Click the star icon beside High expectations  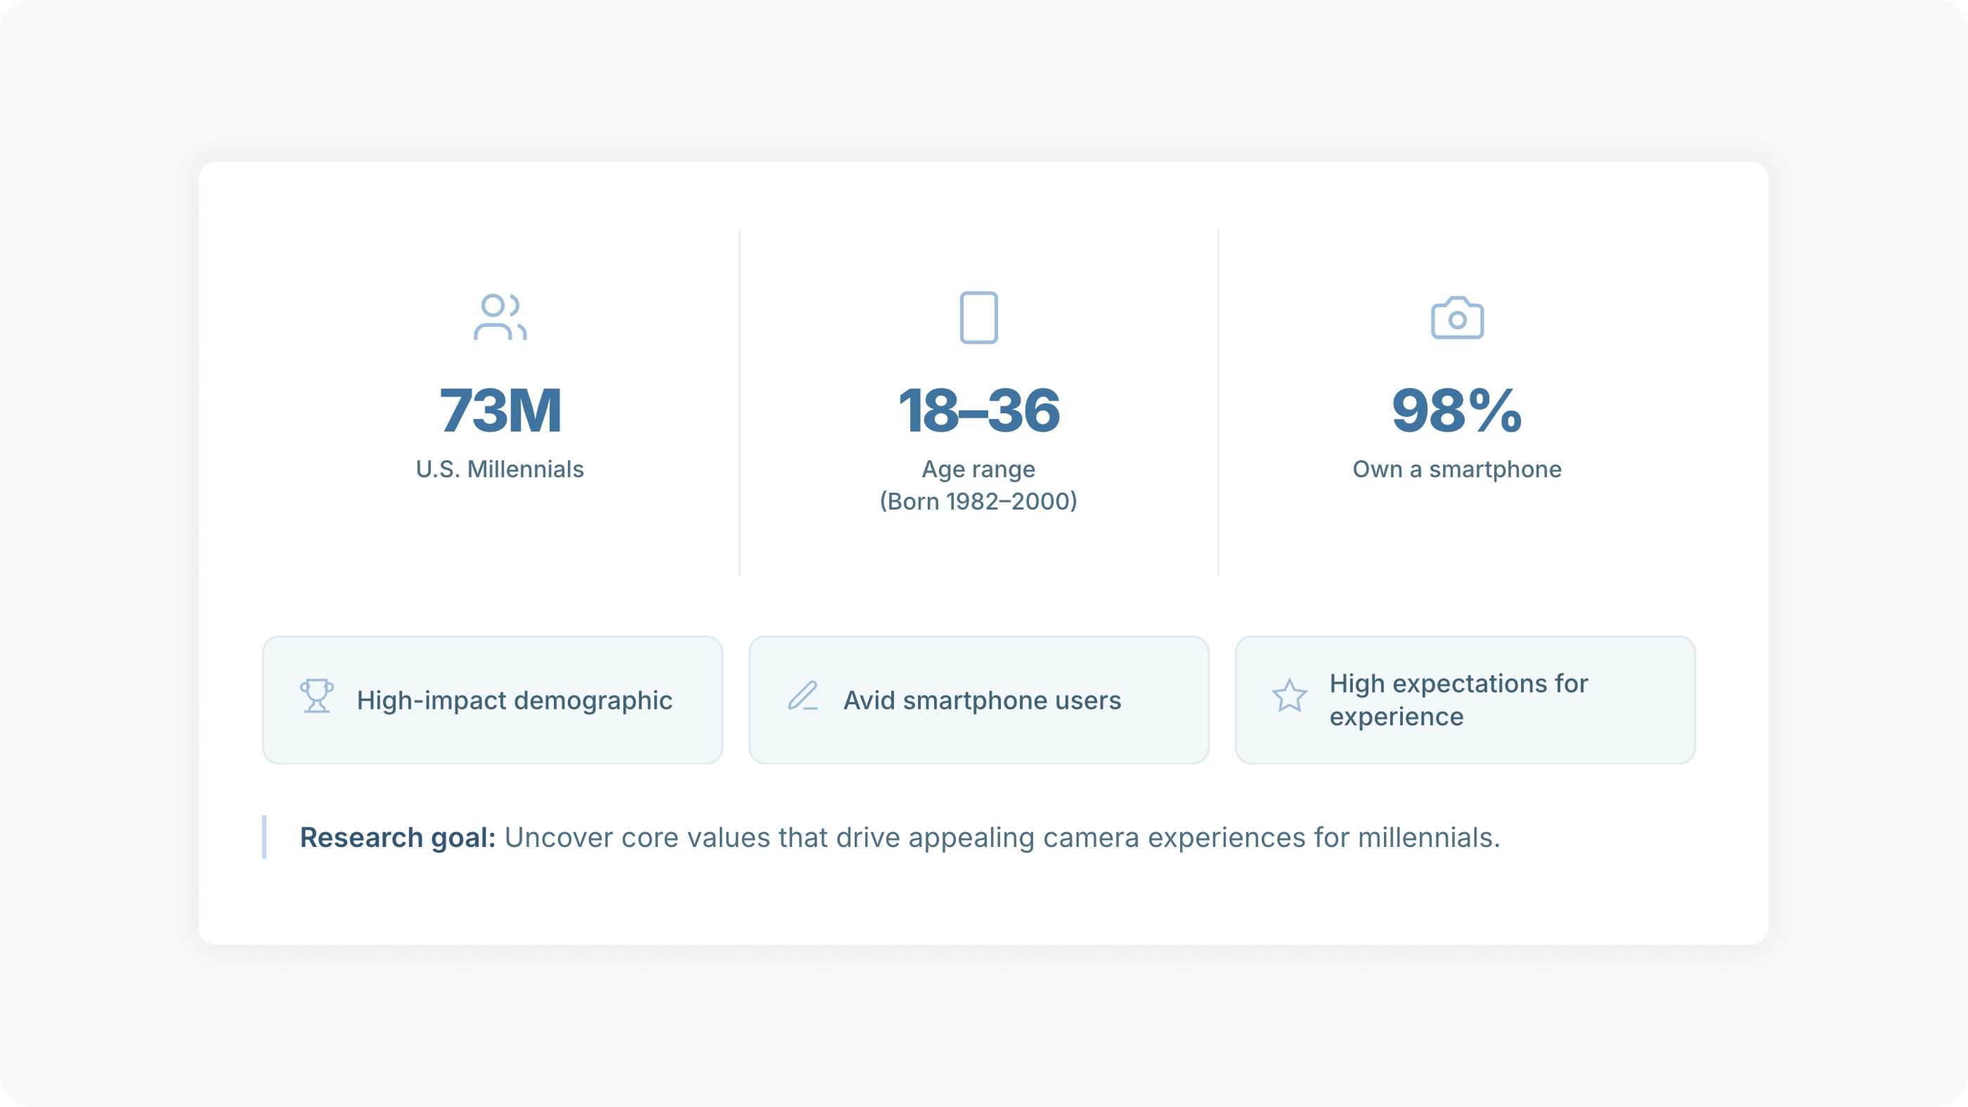(1290, 696)
